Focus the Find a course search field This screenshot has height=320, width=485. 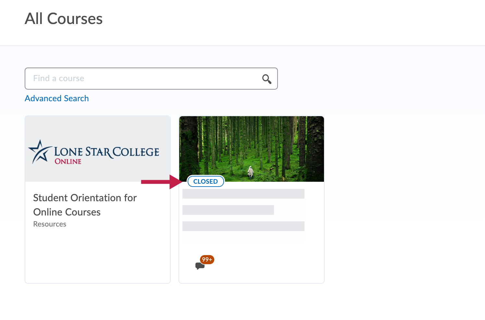click(143, 79)
